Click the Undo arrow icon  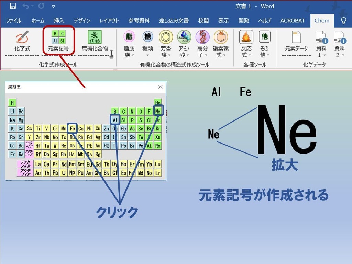(25, 6)
